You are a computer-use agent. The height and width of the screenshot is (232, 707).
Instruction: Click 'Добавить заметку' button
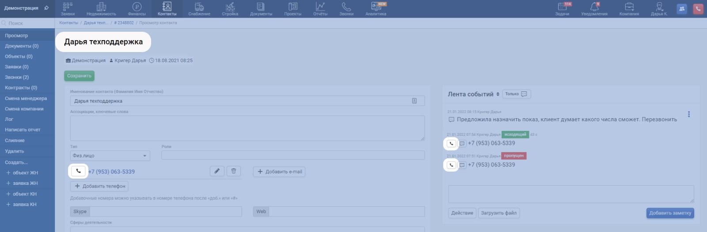(x=670, y=213)
